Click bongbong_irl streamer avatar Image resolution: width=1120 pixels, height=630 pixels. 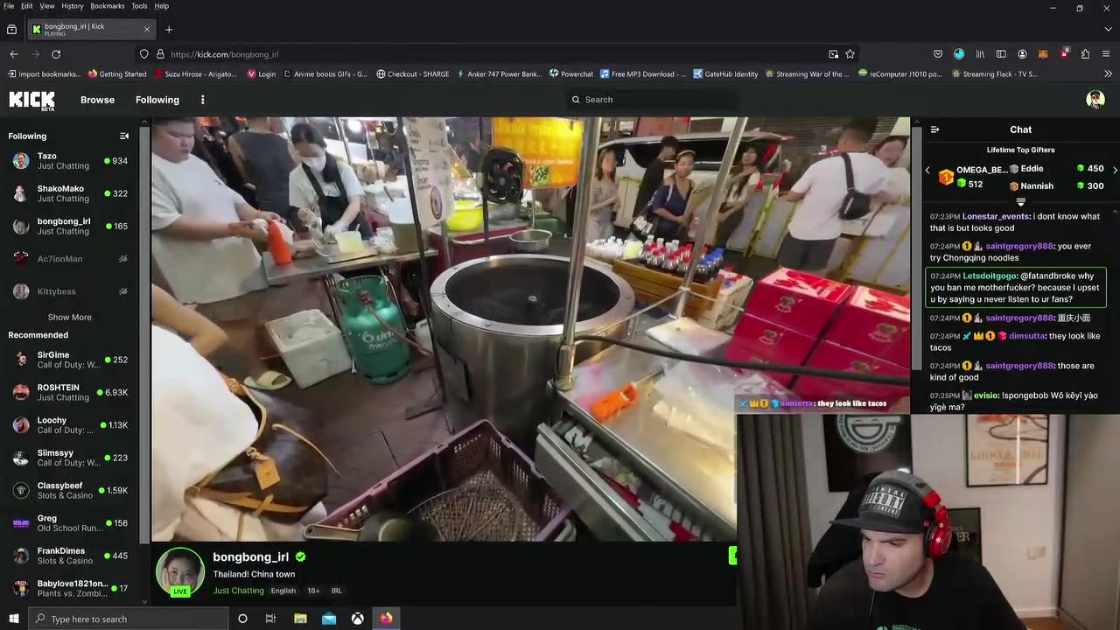point(180,572)
